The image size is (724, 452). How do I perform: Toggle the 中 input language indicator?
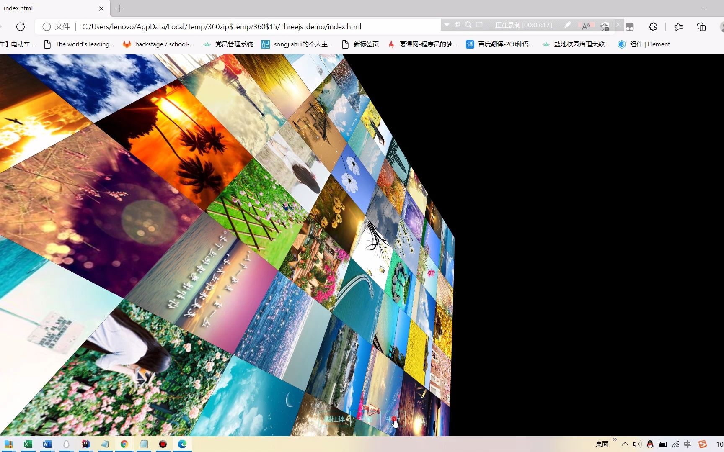pos(688,444)
